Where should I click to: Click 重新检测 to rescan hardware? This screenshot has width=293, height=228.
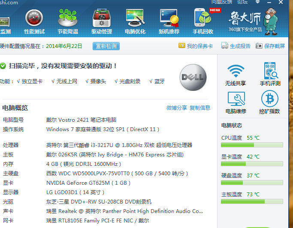[106, 46]
